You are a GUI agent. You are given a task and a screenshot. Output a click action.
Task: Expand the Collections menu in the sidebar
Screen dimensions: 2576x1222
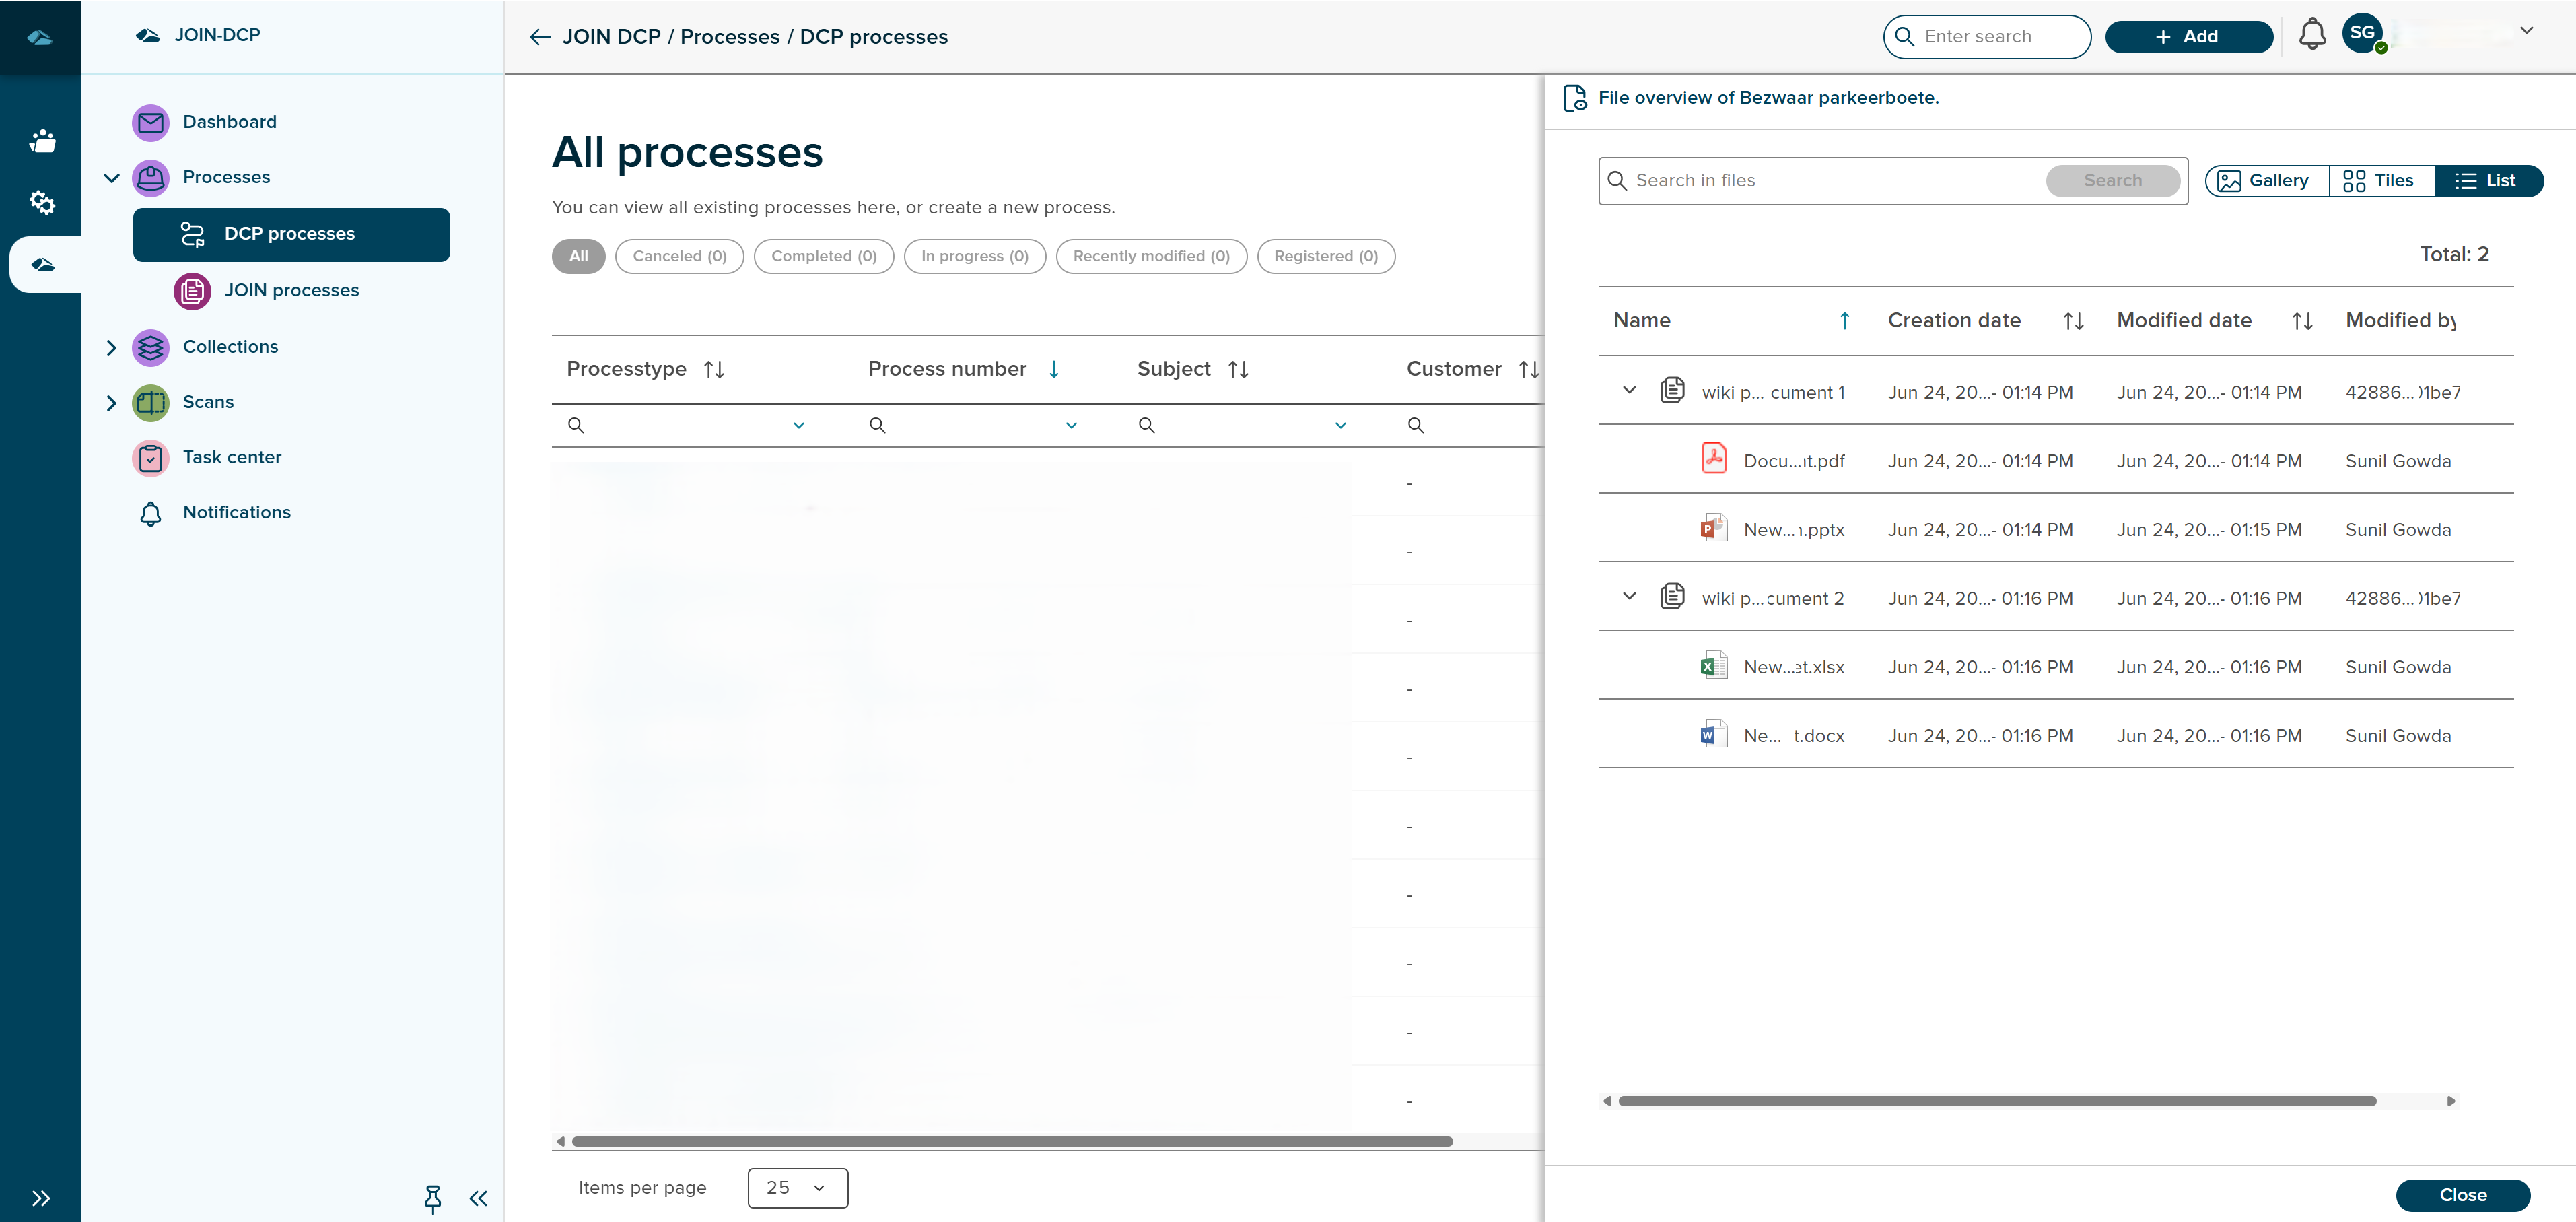point(112,347)
